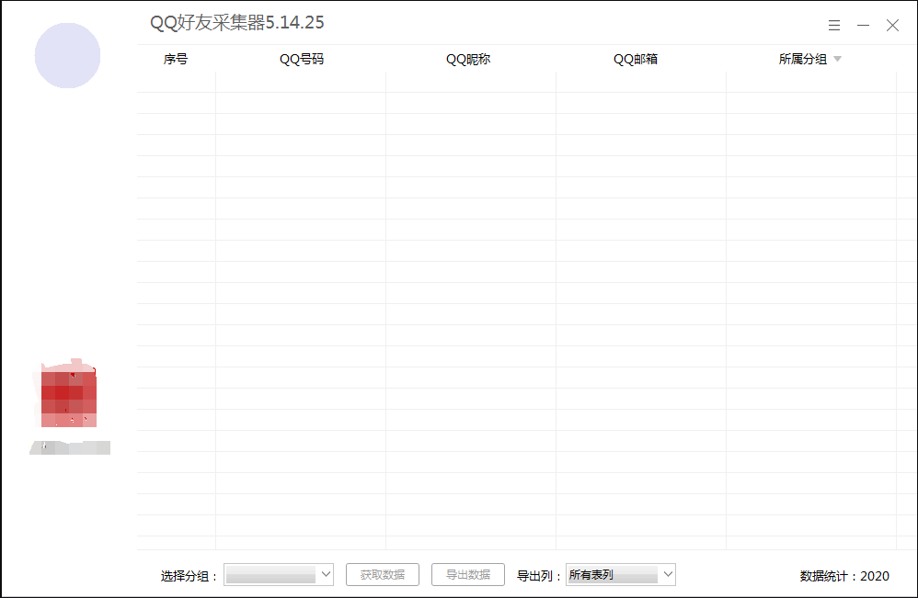The image size is (918, 598).
Task: Open the hamburger menu icon
Action: pos(834,25)
